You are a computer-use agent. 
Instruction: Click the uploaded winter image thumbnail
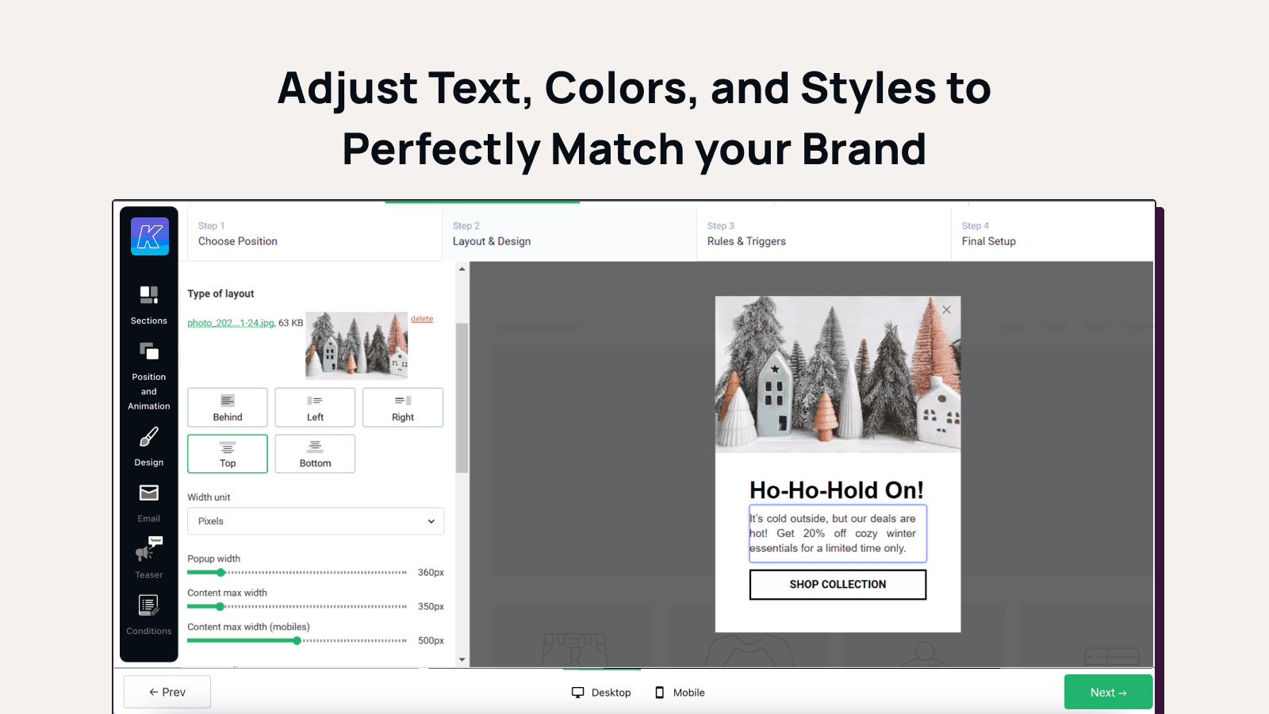356,345
